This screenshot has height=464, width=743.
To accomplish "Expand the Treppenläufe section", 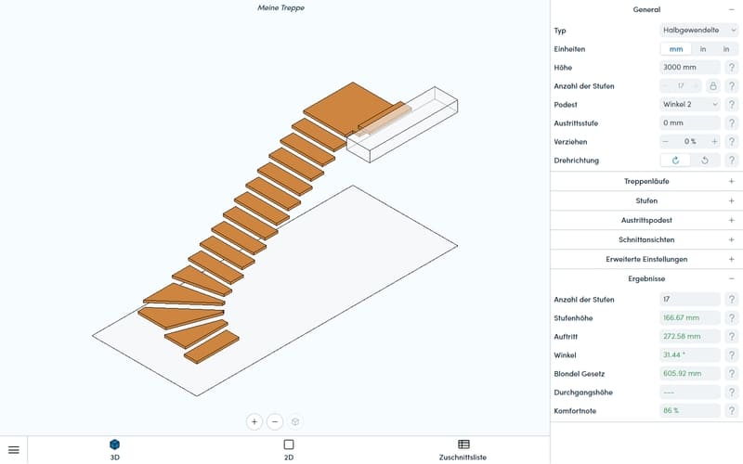I will (646, 181).
